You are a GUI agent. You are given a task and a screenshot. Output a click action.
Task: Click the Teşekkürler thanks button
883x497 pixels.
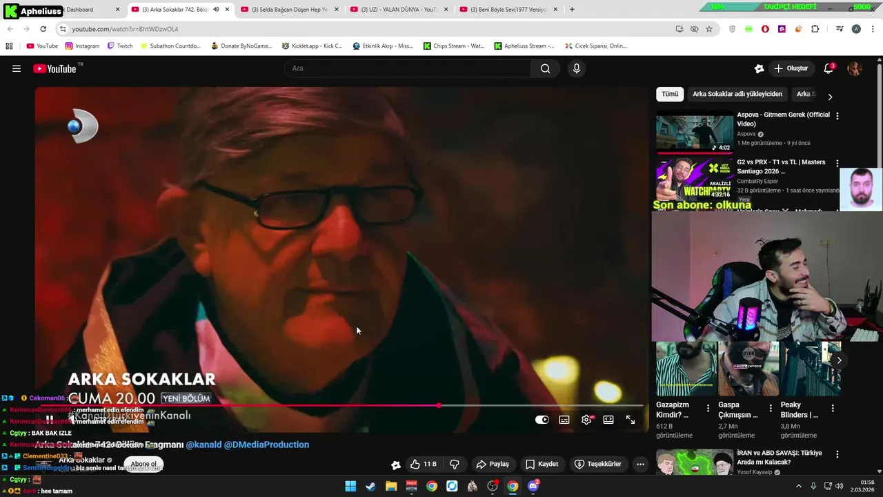(597, 464)
